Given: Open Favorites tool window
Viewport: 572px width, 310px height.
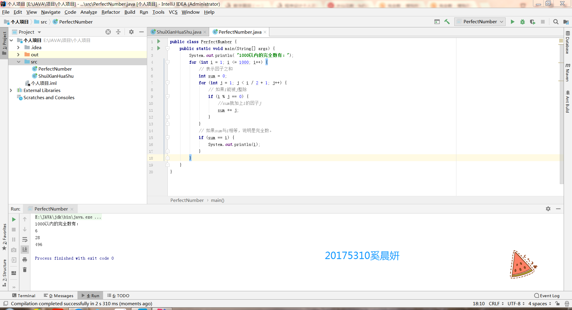Looking at the screenshot, I should pyautogui.click(x=4, y=237).
